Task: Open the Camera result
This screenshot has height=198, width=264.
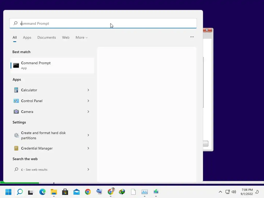Action: (x=52, y=112)
